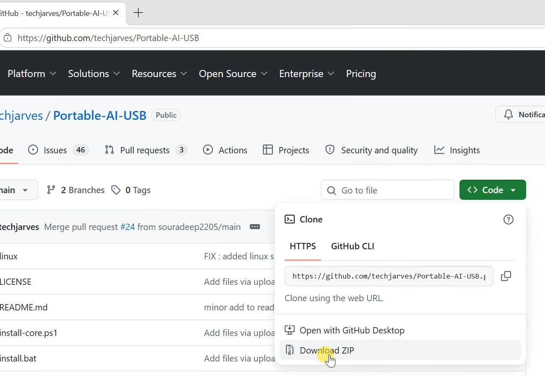This screenshot has width=545, height=377.
Task: Open the LICENSE file
Action: pyautogui.click(x=16, y=282)
